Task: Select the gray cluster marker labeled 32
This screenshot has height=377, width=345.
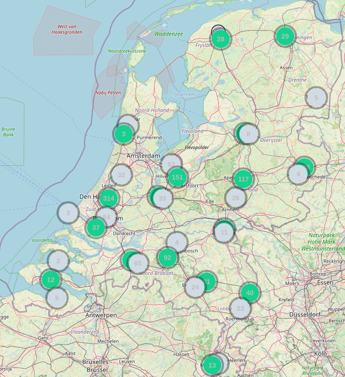Action: tap(121, 175)
